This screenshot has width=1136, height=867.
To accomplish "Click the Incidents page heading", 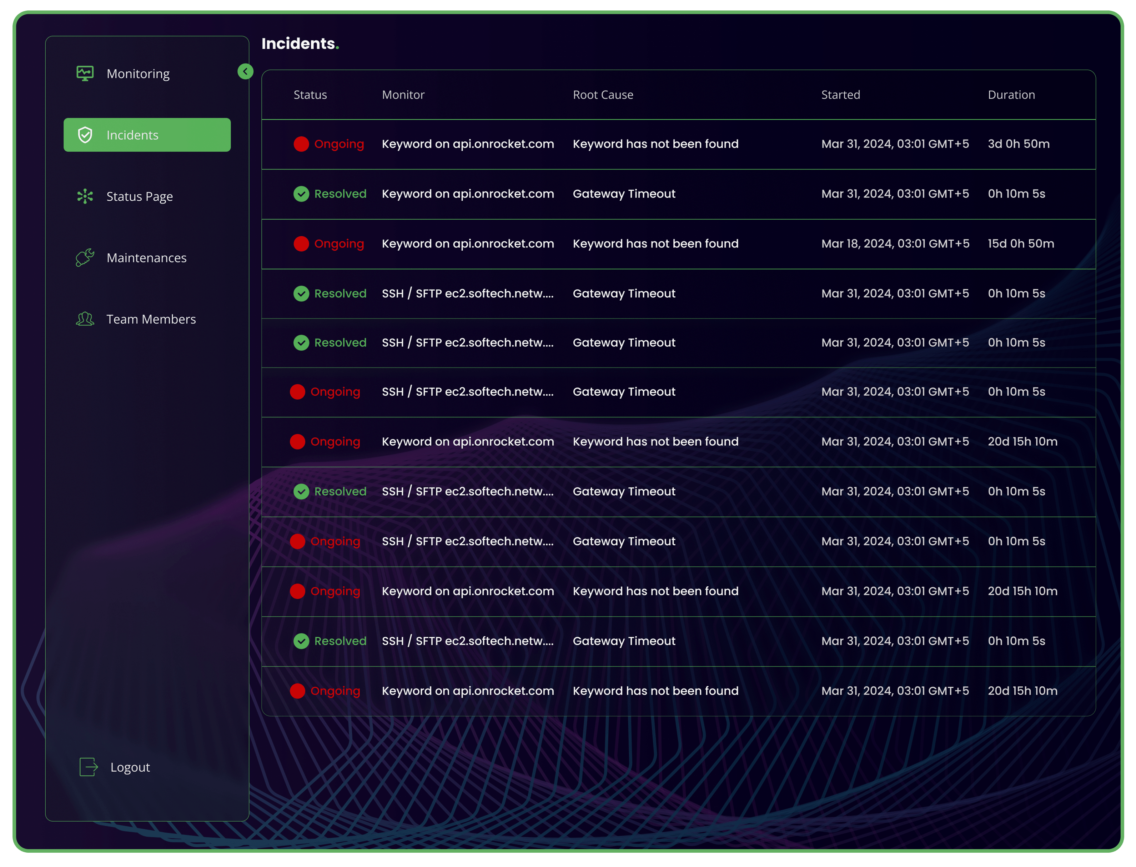I will tap(299, 44).
